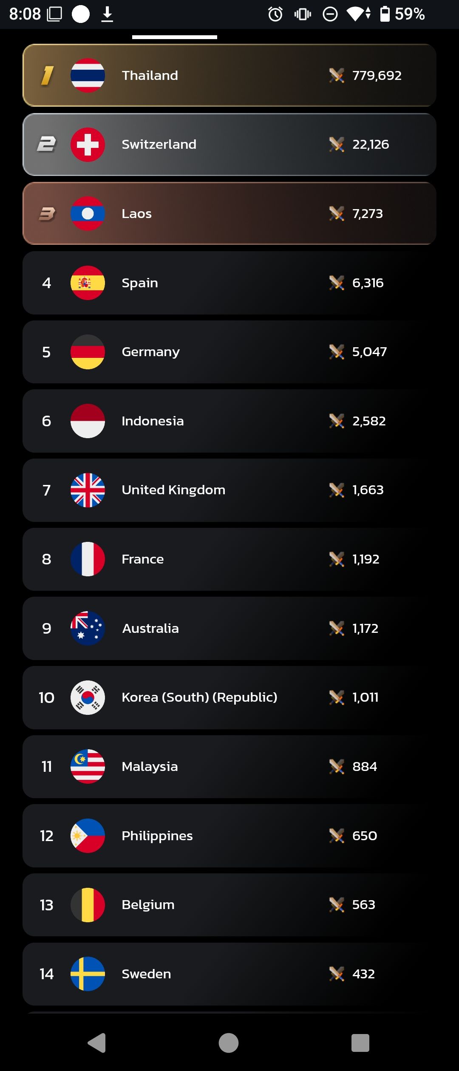
Task: Select the Indonesia leaderboard entry
Action: tap(229, 421)
